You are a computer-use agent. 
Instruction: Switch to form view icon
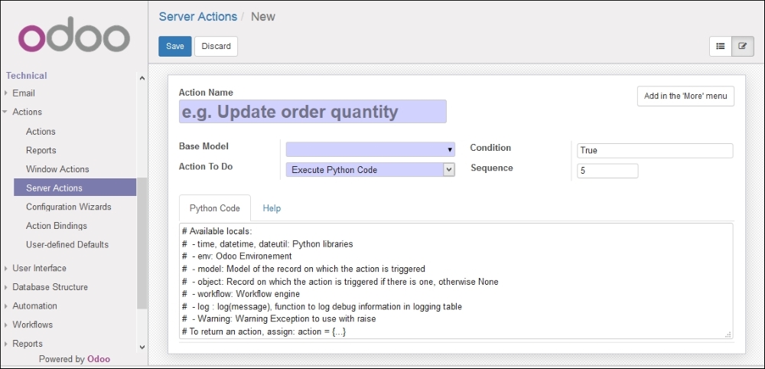pyautogui.click(x=742, y=46)
